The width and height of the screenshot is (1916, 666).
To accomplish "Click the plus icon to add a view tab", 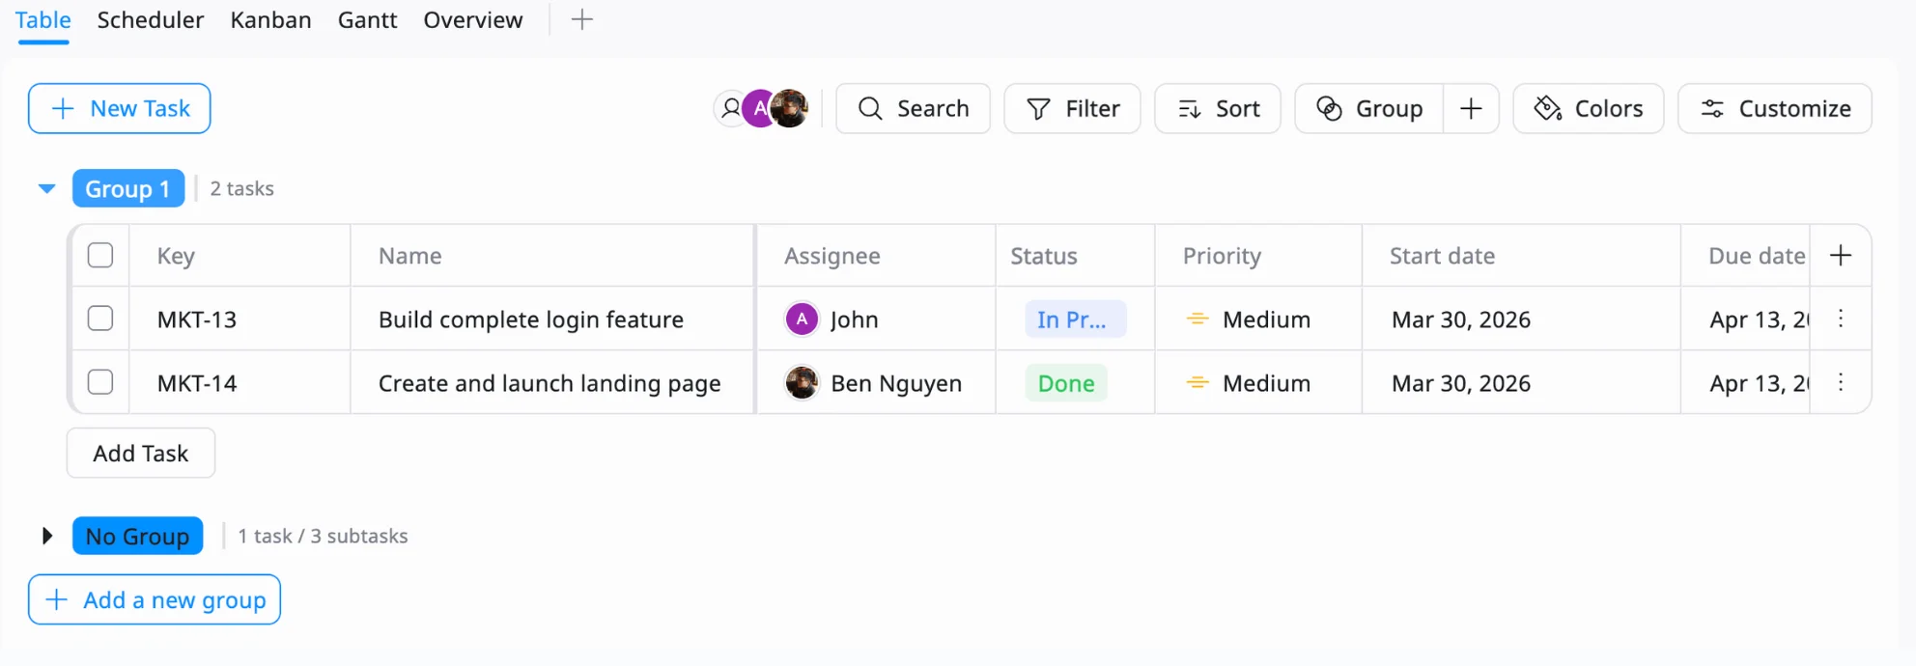I will click(581, 20).
